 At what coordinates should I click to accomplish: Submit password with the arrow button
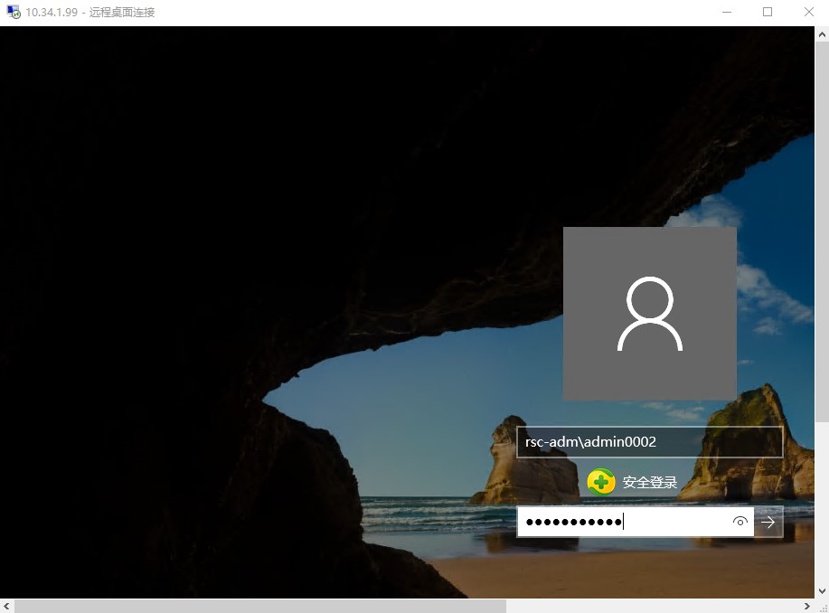(x=768, y=522)
